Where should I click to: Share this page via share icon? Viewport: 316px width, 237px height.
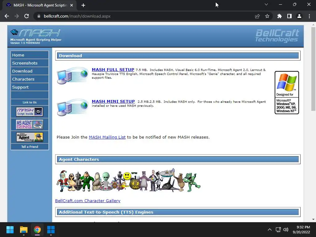(x=257, y=16)
